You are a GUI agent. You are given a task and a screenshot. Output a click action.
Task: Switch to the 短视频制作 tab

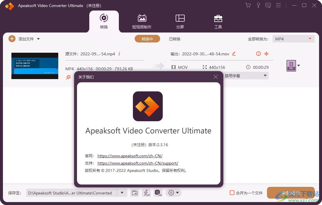click(x=142, y=21)
